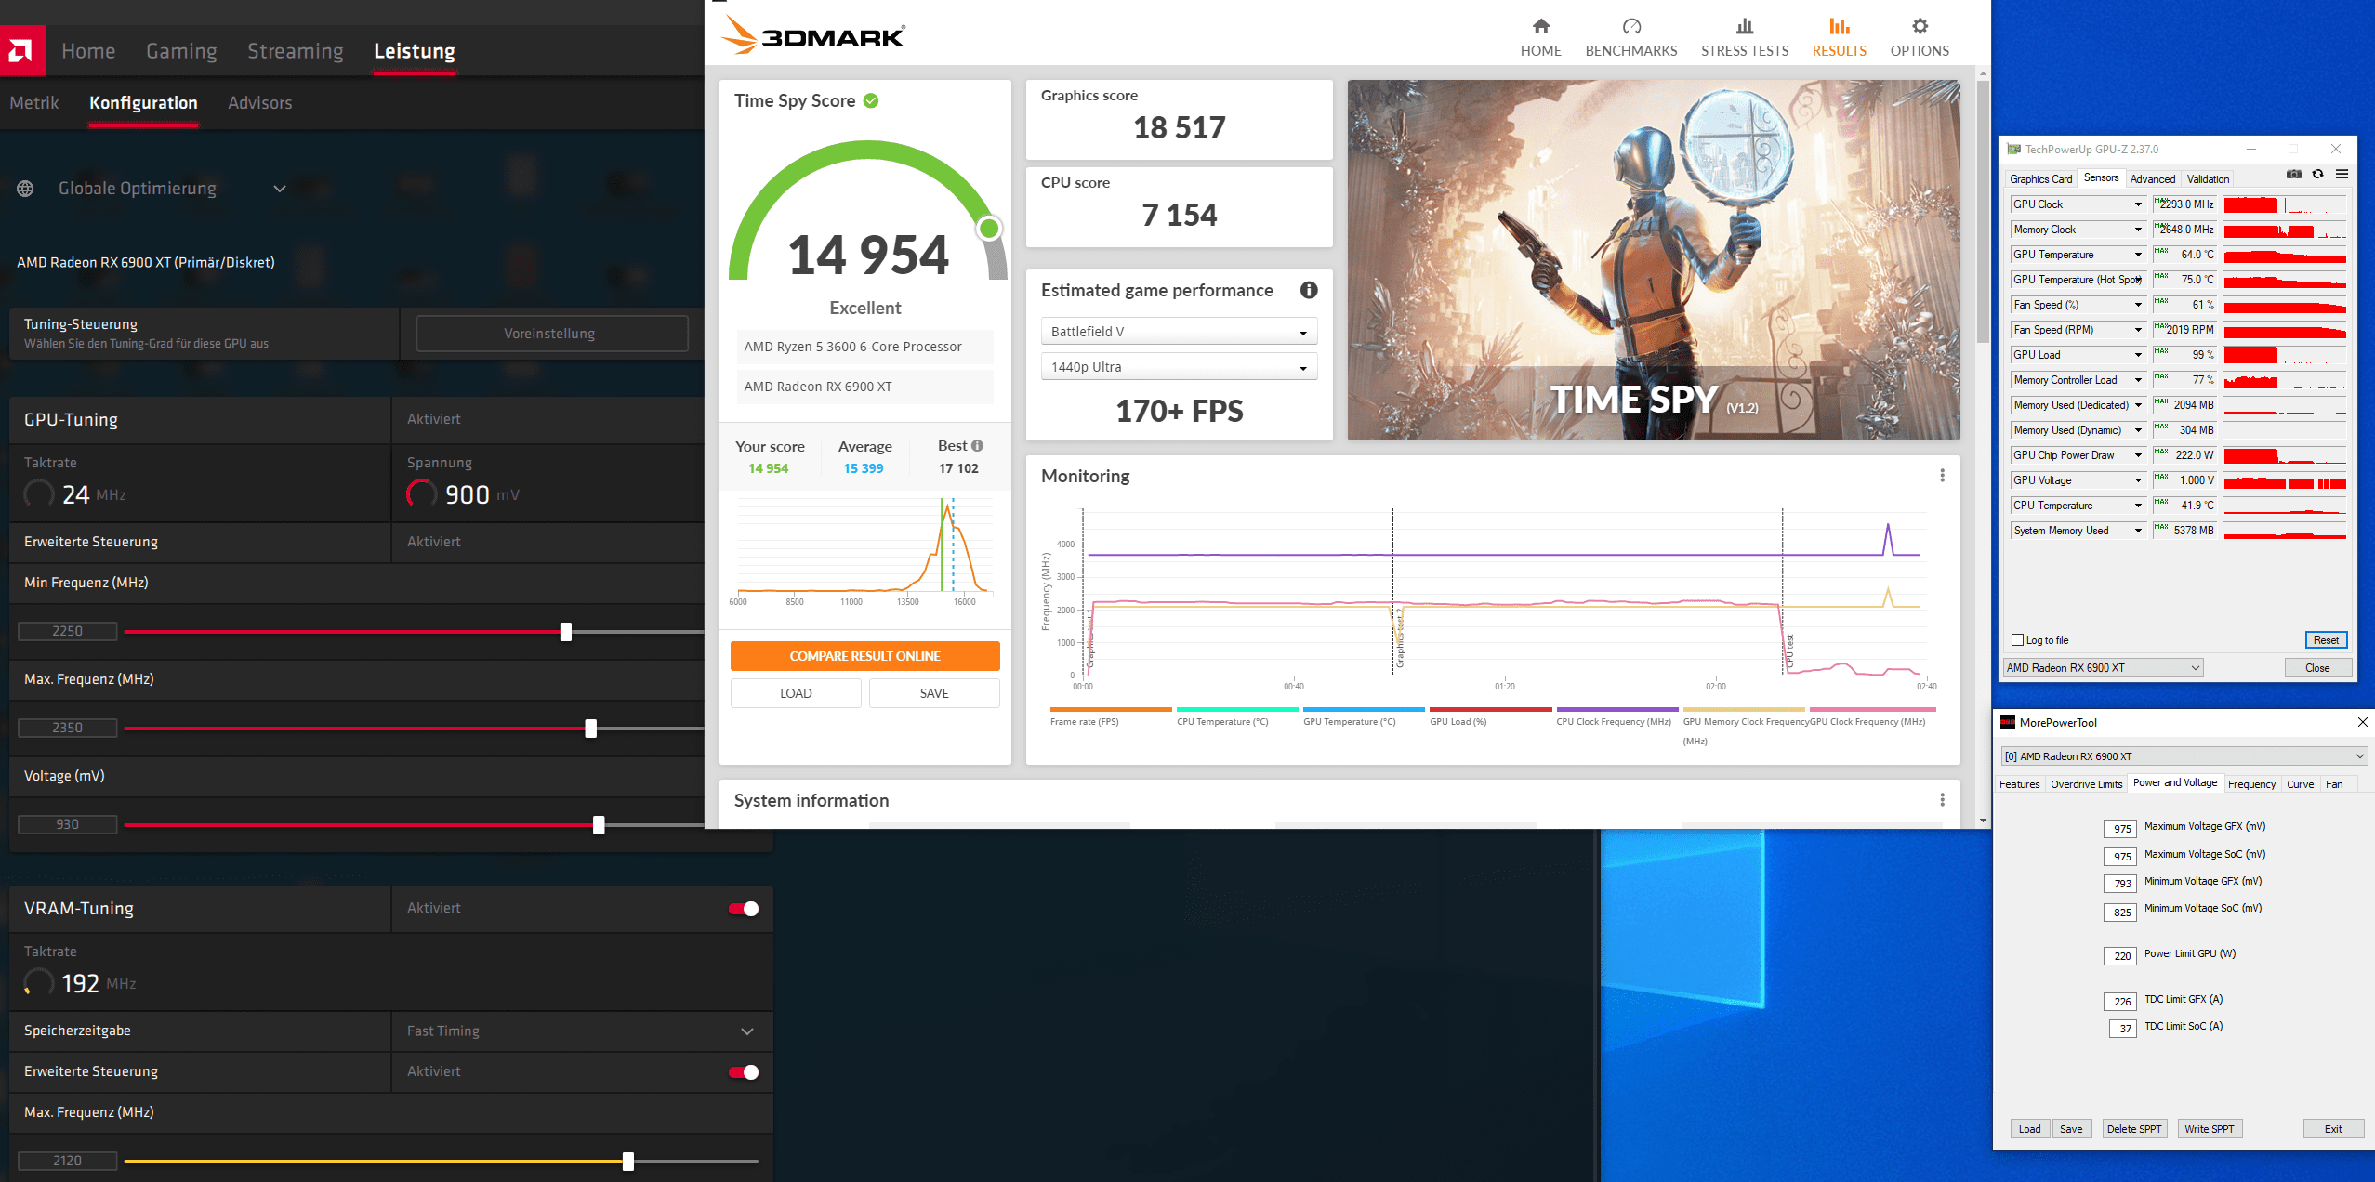Switch to GPU-Z Advanced tab
Viewport: 2375px width, 1182px height.
point(2152,179)
